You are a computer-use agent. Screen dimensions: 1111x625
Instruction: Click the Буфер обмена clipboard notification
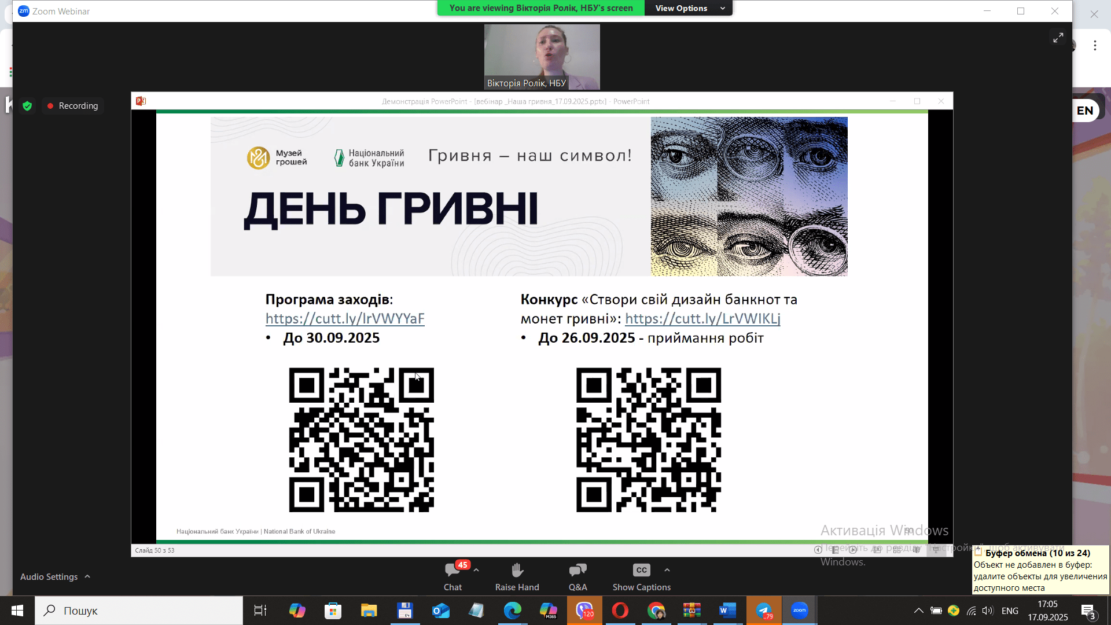tap(1040, 570)
